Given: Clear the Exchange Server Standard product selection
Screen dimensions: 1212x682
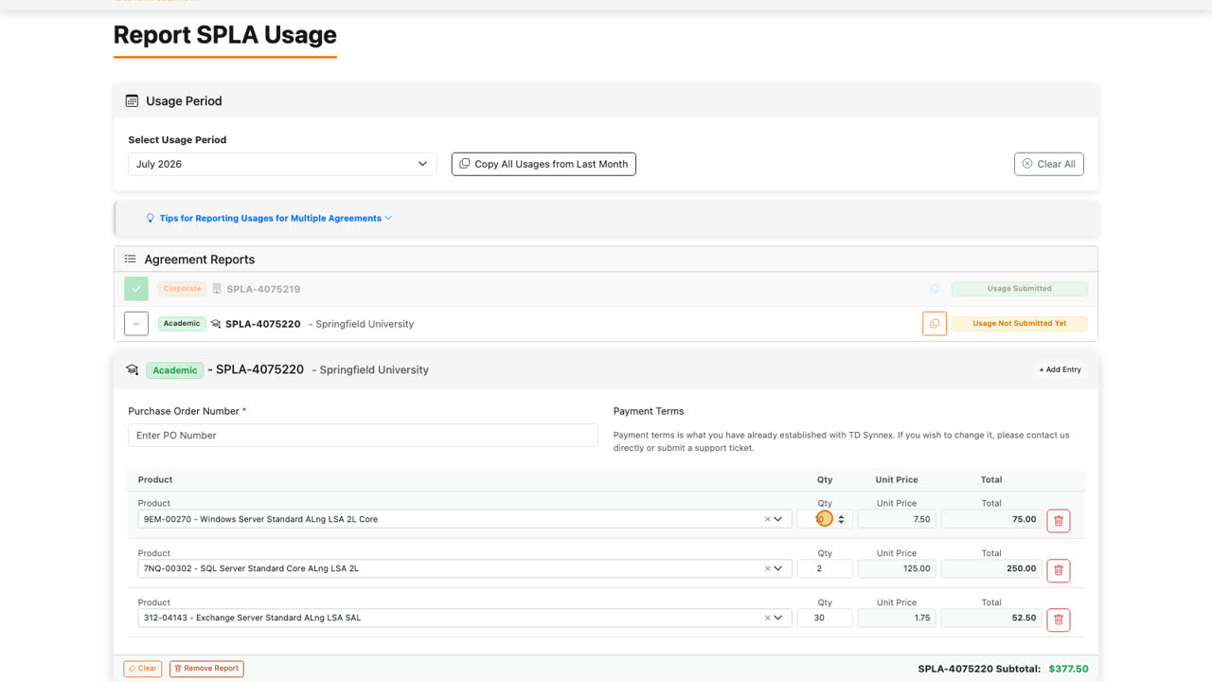Looking at the screenshot, I should click(x=768, y=618).
